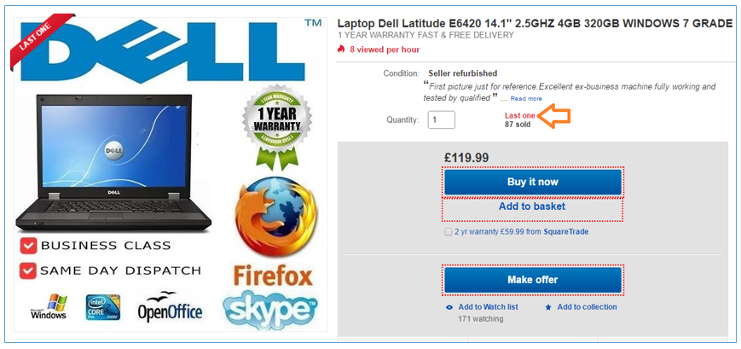This screenshot has height=349, width=741.
Task: Click the Quantity input field
Action: 442,119
